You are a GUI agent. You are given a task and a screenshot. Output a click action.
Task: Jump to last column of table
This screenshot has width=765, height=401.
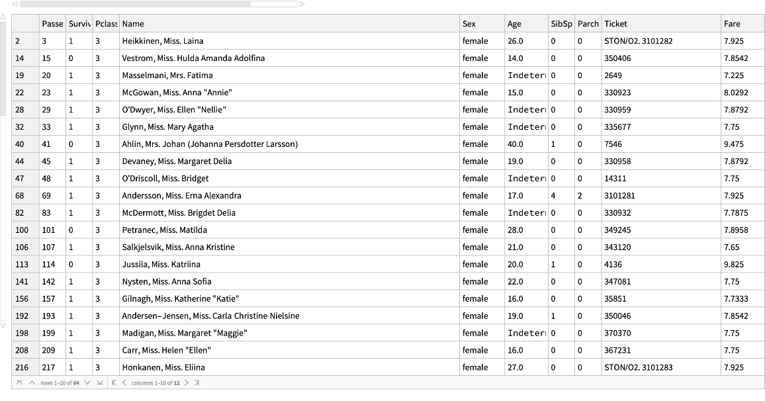(197, 383)
